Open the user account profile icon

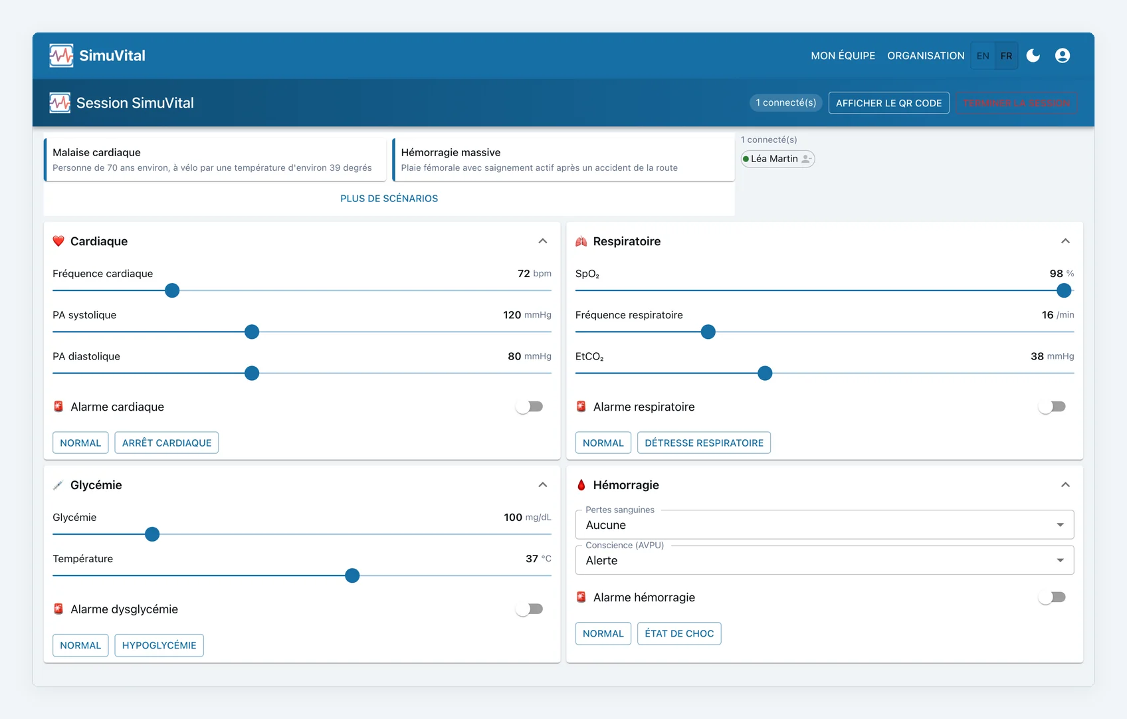click(x=1063, y=56)
